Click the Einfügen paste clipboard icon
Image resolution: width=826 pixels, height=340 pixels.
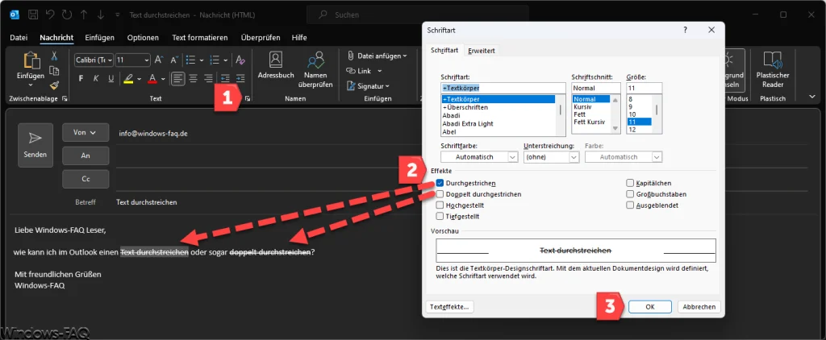click(31, 60)
